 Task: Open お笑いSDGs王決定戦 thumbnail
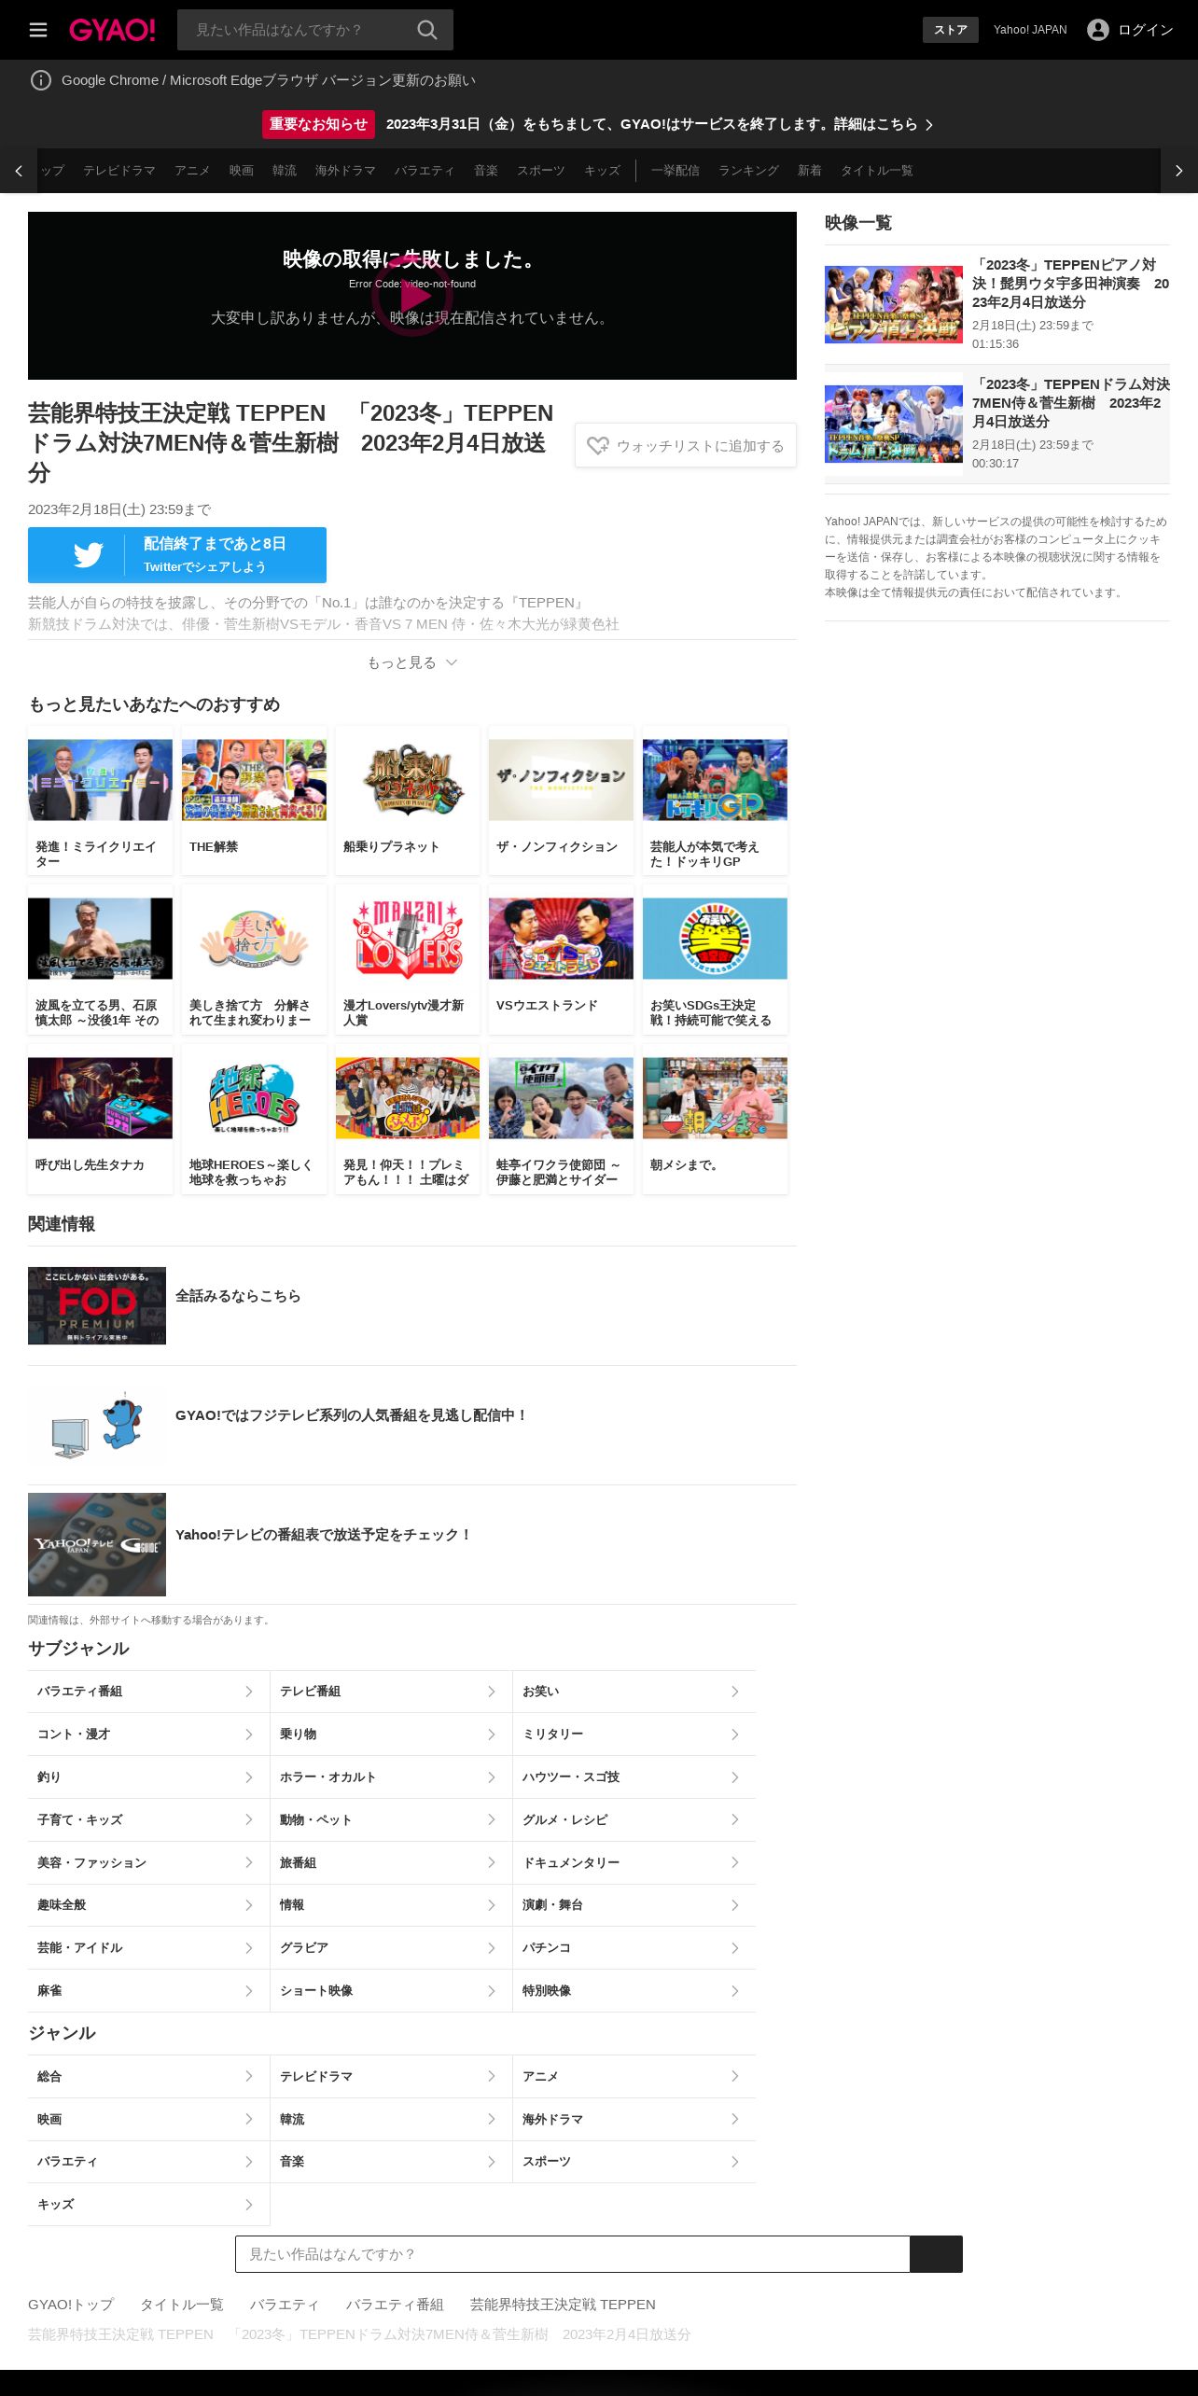coord(715,939)
